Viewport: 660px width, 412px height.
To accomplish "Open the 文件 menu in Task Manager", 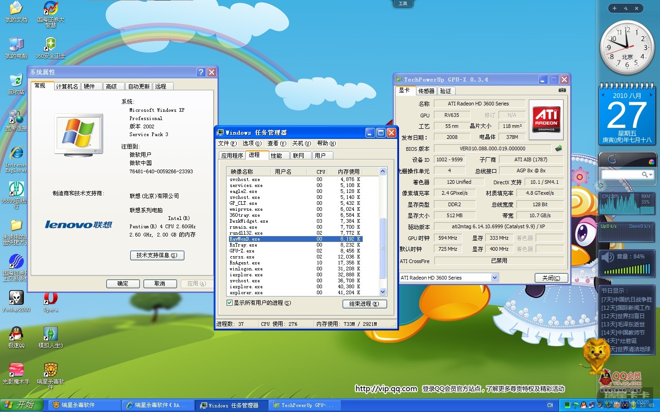I will [227, 143].
